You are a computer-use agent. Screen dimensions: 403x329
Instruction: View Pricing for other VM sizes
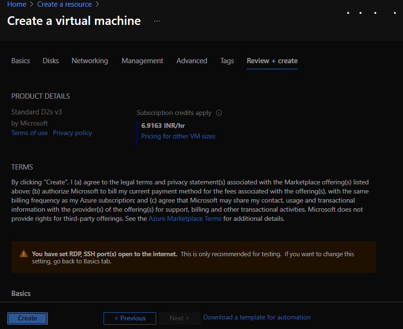click(x=178, y=136)
